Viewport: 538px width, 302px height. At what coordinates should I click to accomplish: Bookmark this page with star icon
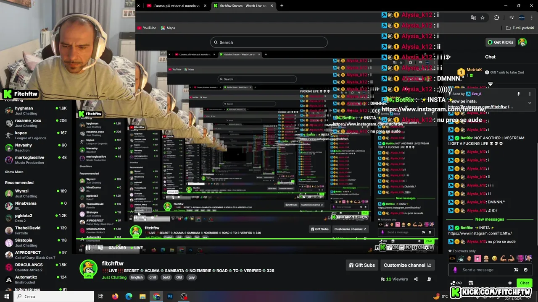(x=483, y=18)
